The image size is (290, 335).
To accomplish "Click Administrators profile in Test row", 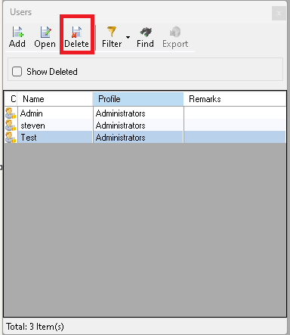I will (138, 138).
